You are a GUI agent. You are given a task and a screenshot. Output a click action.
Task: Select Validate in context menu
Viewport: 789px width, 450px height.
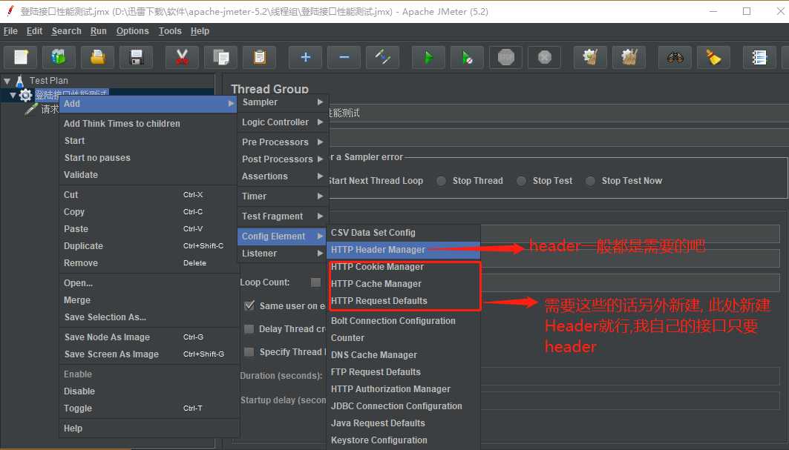[148, 175]
